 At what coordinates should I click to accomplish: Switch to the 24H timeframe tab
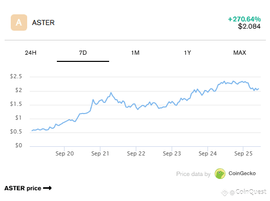point(31,53)
